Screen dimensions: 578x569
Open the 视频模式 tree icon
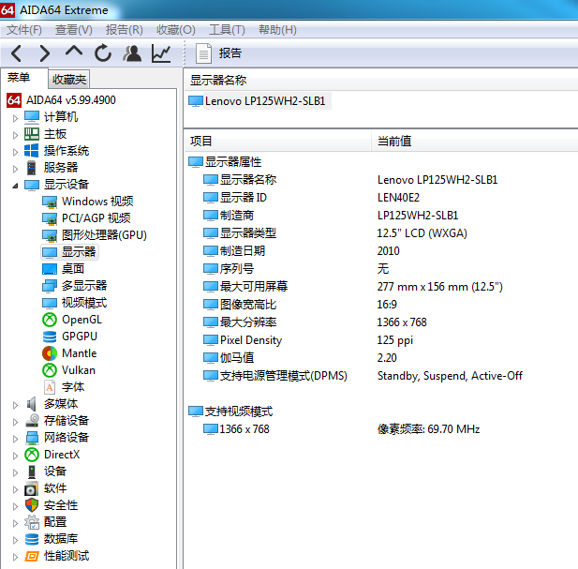[50, 303]
